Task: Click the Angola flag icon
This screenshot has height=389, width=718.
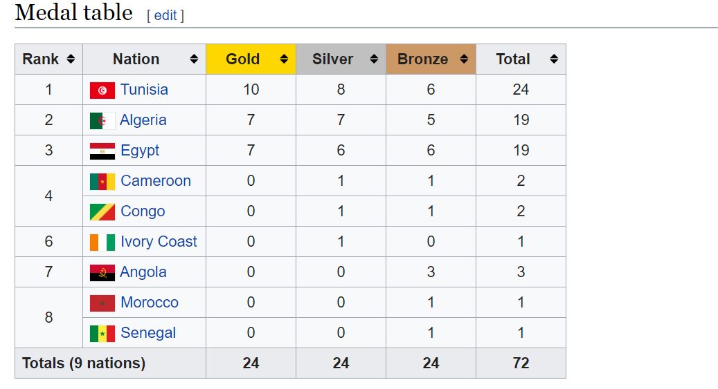Action: (102, 272)
